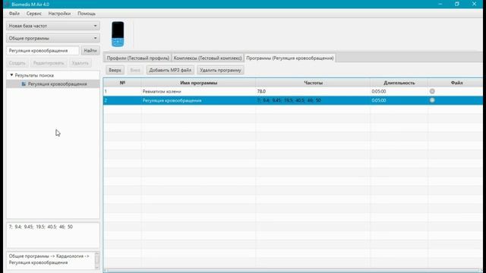The width and height of the screenshot is (486, 273).
Task: Switch to Профили (Тестовый профиль) tab
Action: (138, 58)
